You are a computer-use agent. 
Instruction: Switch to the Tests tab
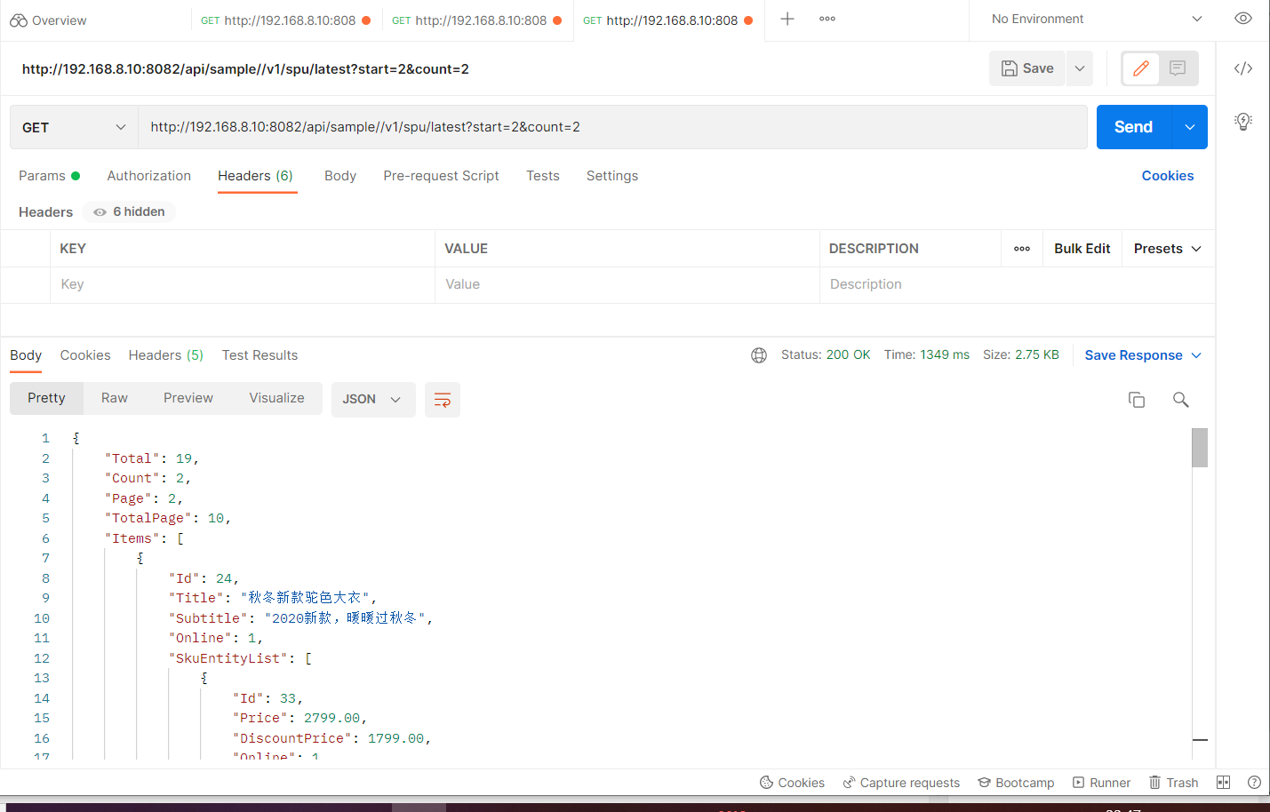[542, 176]
